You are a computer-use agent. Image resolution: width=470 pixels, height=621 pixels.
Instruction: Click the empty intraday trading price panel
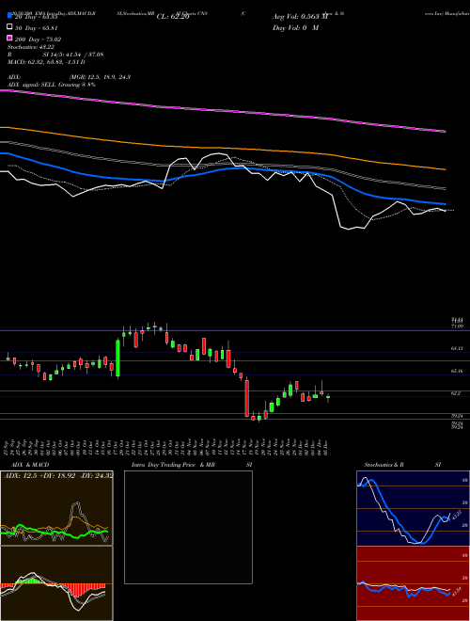(x=188, y=527)
